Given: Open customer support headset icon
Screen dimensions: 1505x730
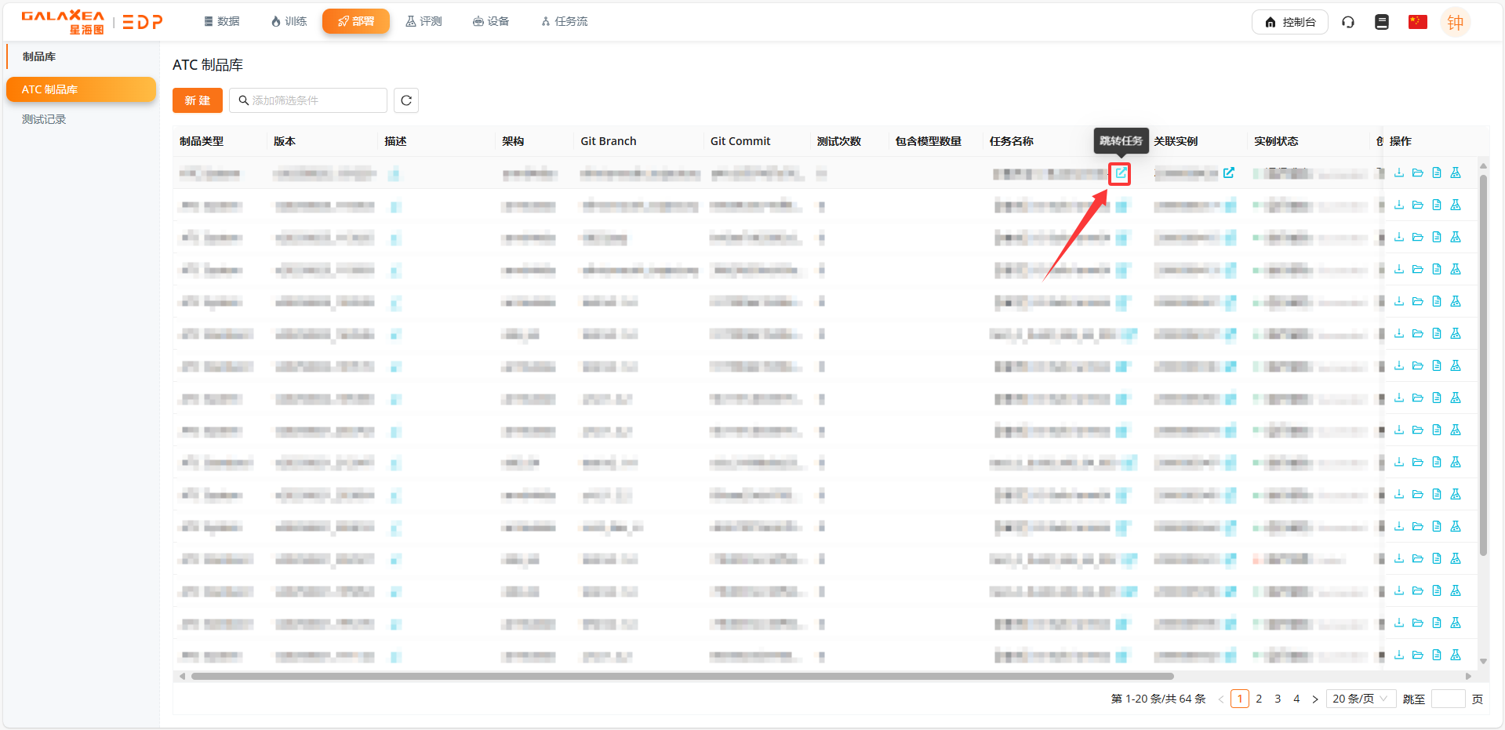Looking at the screenshot, I should click(1348, 22).
